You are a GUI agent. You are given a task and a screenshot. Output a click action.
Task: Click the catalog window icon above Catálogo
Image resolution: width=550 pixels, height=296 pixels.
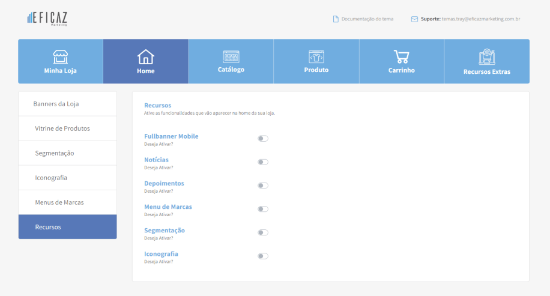pyautogui.click(x=231, y=56)
